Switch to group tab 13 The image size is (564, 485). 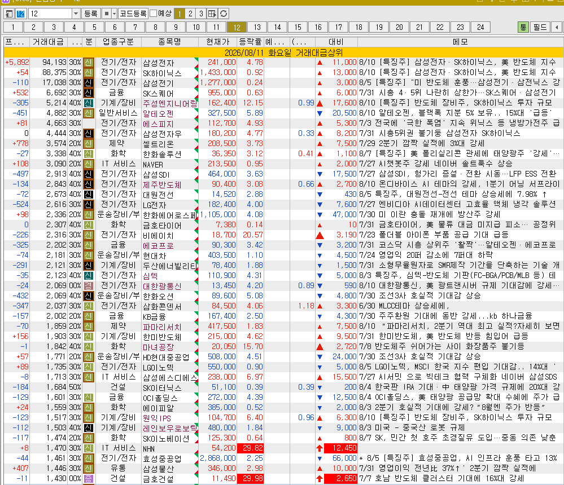tap(257, 27)
